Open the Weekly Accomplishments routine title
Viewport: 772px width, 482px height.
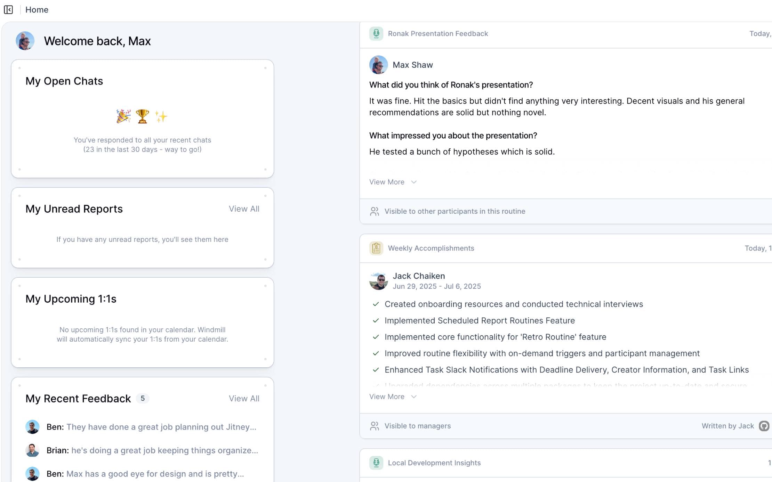[x=431, y=248]
